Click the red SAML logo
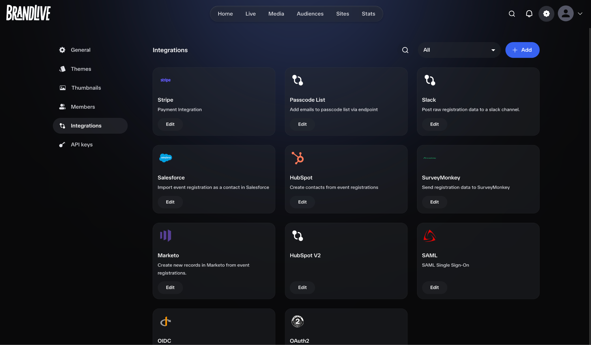Screen dimensions: 591x345 (x=429, y=235)
